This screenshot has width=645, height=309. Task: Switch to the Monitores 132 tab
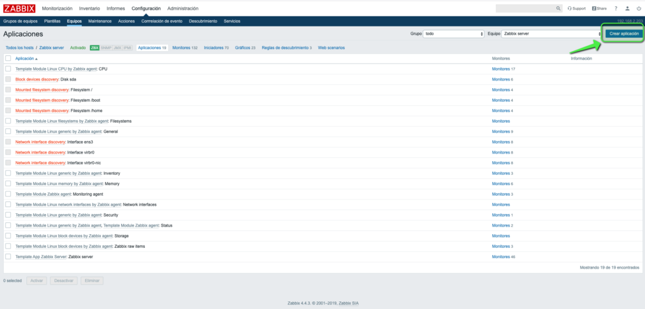click(185, 48)
